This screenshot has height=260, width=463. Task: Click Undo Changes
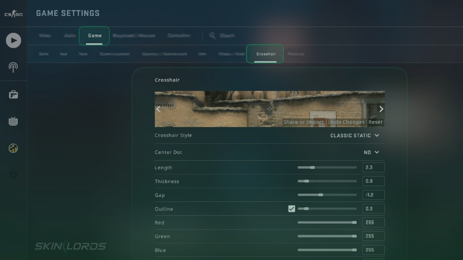pos(346,122)
